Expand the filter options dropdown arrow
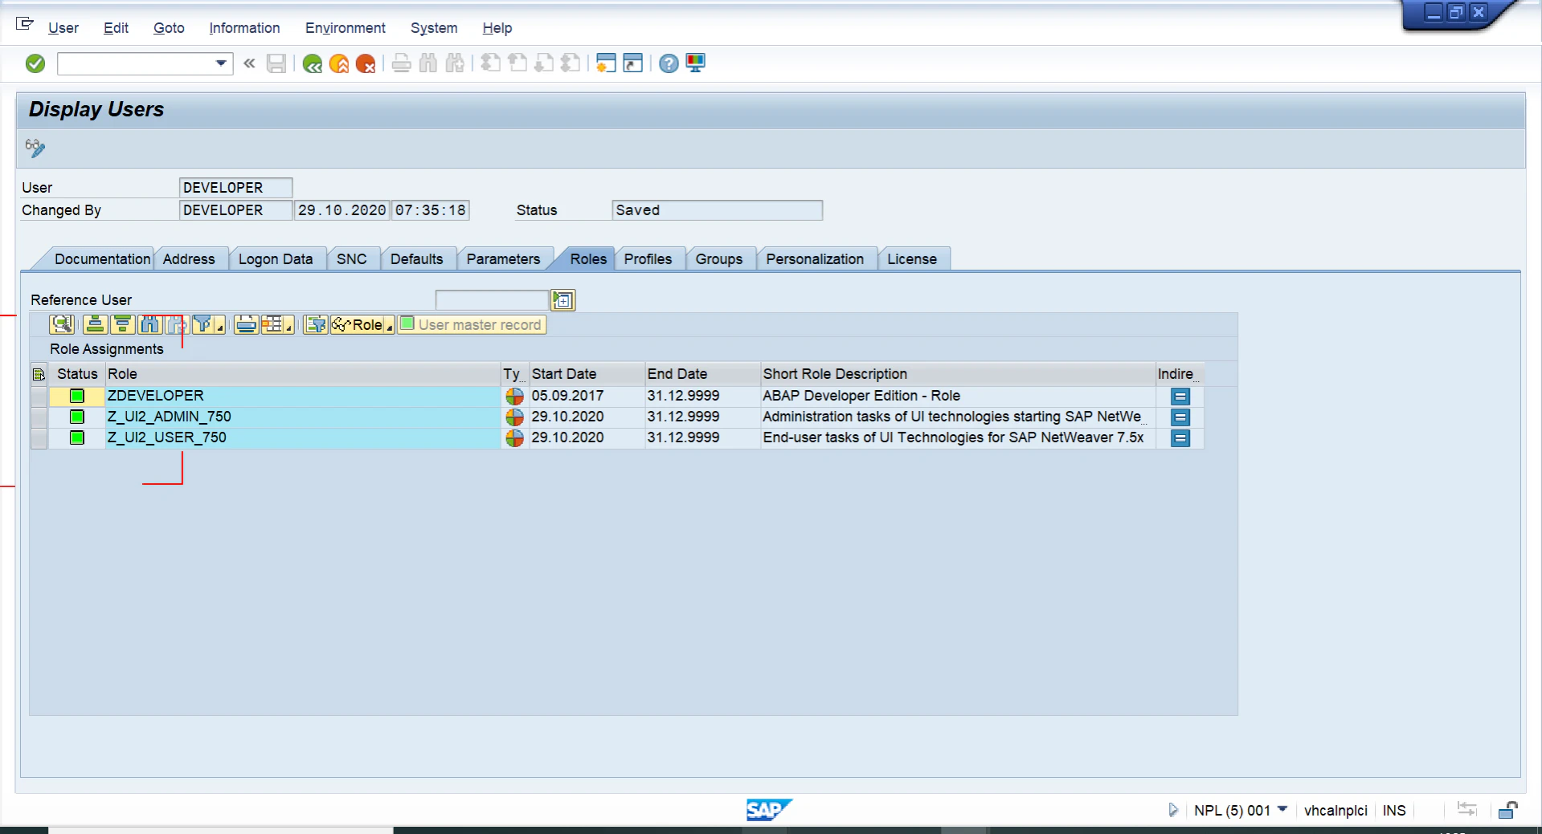1542x834 pixels. (220, 327)
